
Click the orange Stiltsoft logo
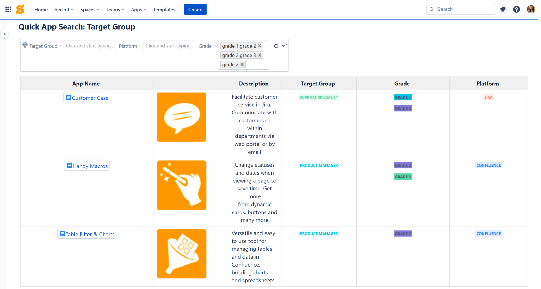pos(20,9)
